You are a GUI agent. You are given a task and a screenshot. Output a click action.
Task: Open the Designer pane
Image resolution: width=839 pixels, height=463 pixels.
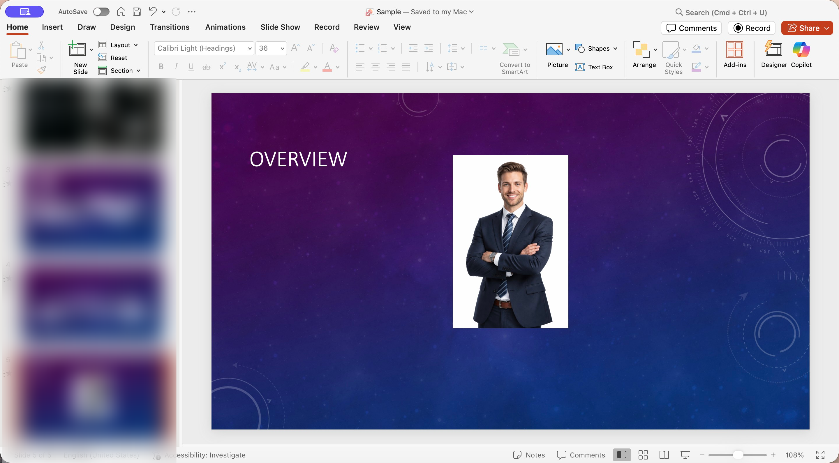(773, 55)
